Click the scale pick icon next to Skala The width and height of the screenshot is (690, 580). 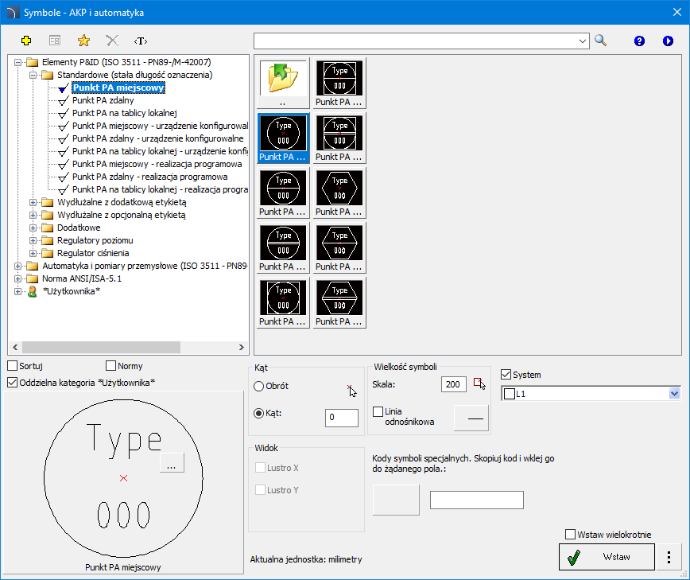tap(479, 384)
